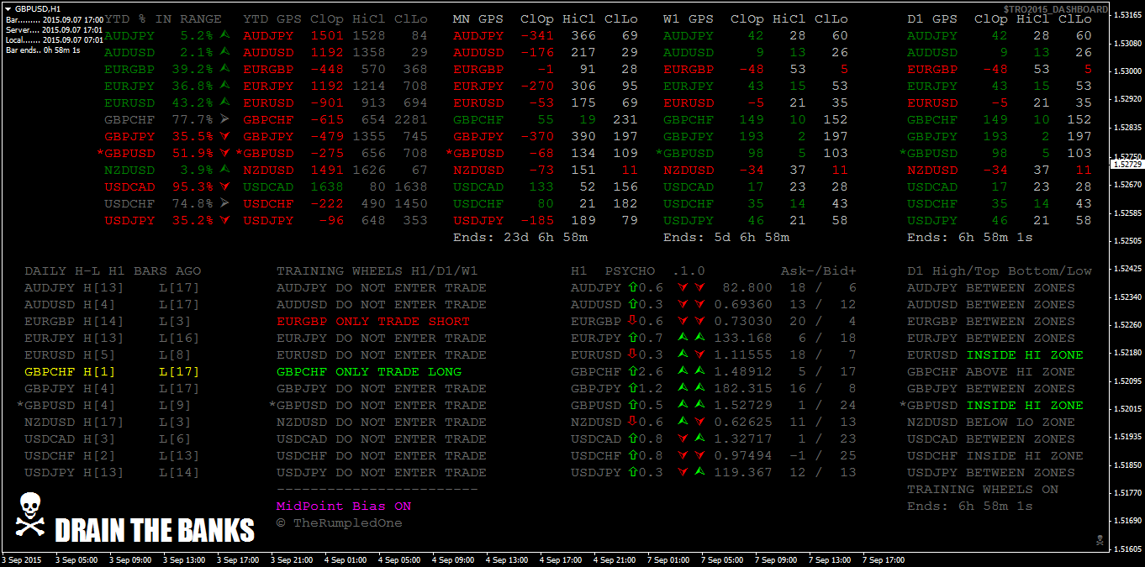Click the TRAINING WHEELS ON status text
The height and width of the screenshot is (567, 1145).
click(x=982, y=490)
